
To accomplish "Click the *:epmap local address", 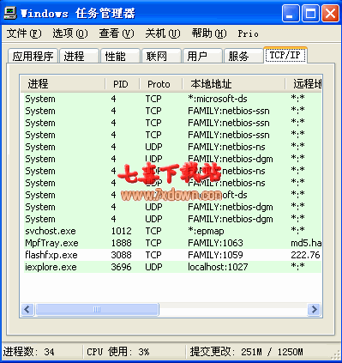I will (206, 231).
